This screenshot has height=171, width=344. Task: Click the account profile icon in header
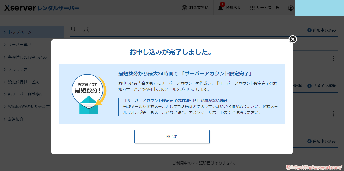[291, 8]
